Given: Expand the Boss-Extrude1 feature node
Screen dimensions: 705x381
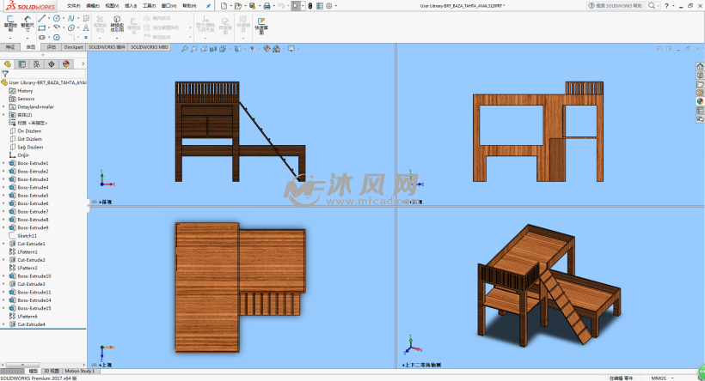Looking at the screenshot, I should point(3,163).
